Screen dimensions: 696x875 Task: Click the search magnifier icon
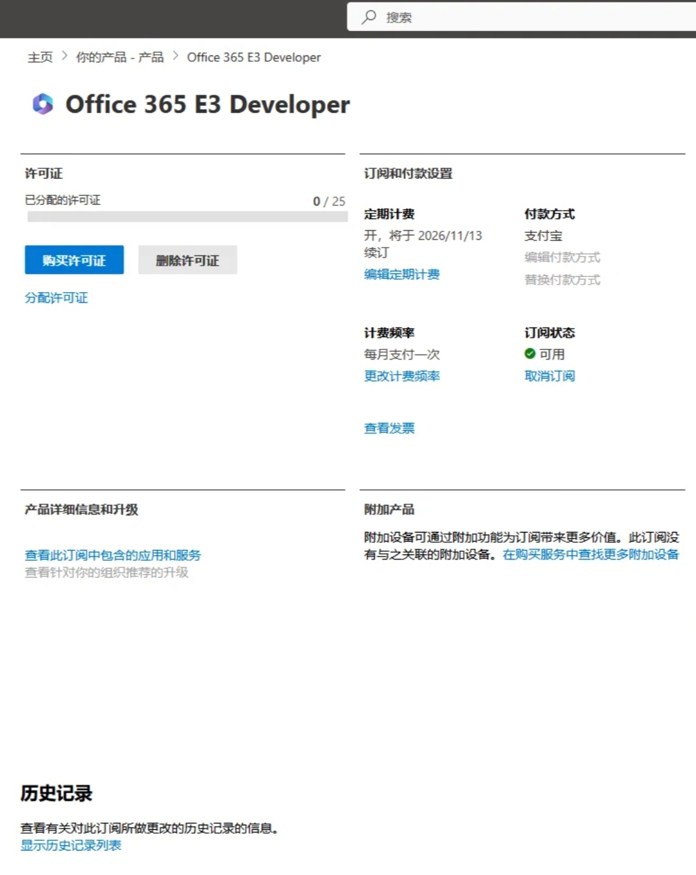coord(369,17)
